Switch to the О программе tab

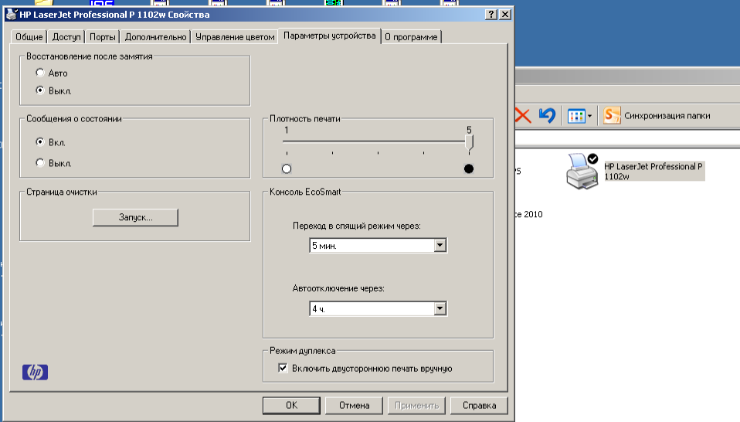coord(411,37)
